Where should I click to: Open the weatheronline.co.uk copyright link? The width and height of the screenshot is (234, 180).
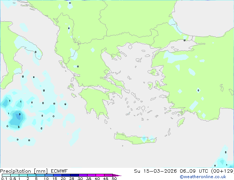[203, 177]
